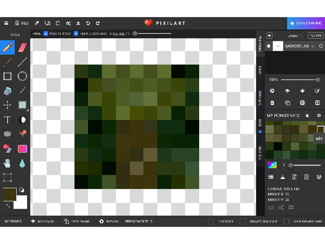Select the Brush tool
The image size is (325, 244).
coord(7,62)
